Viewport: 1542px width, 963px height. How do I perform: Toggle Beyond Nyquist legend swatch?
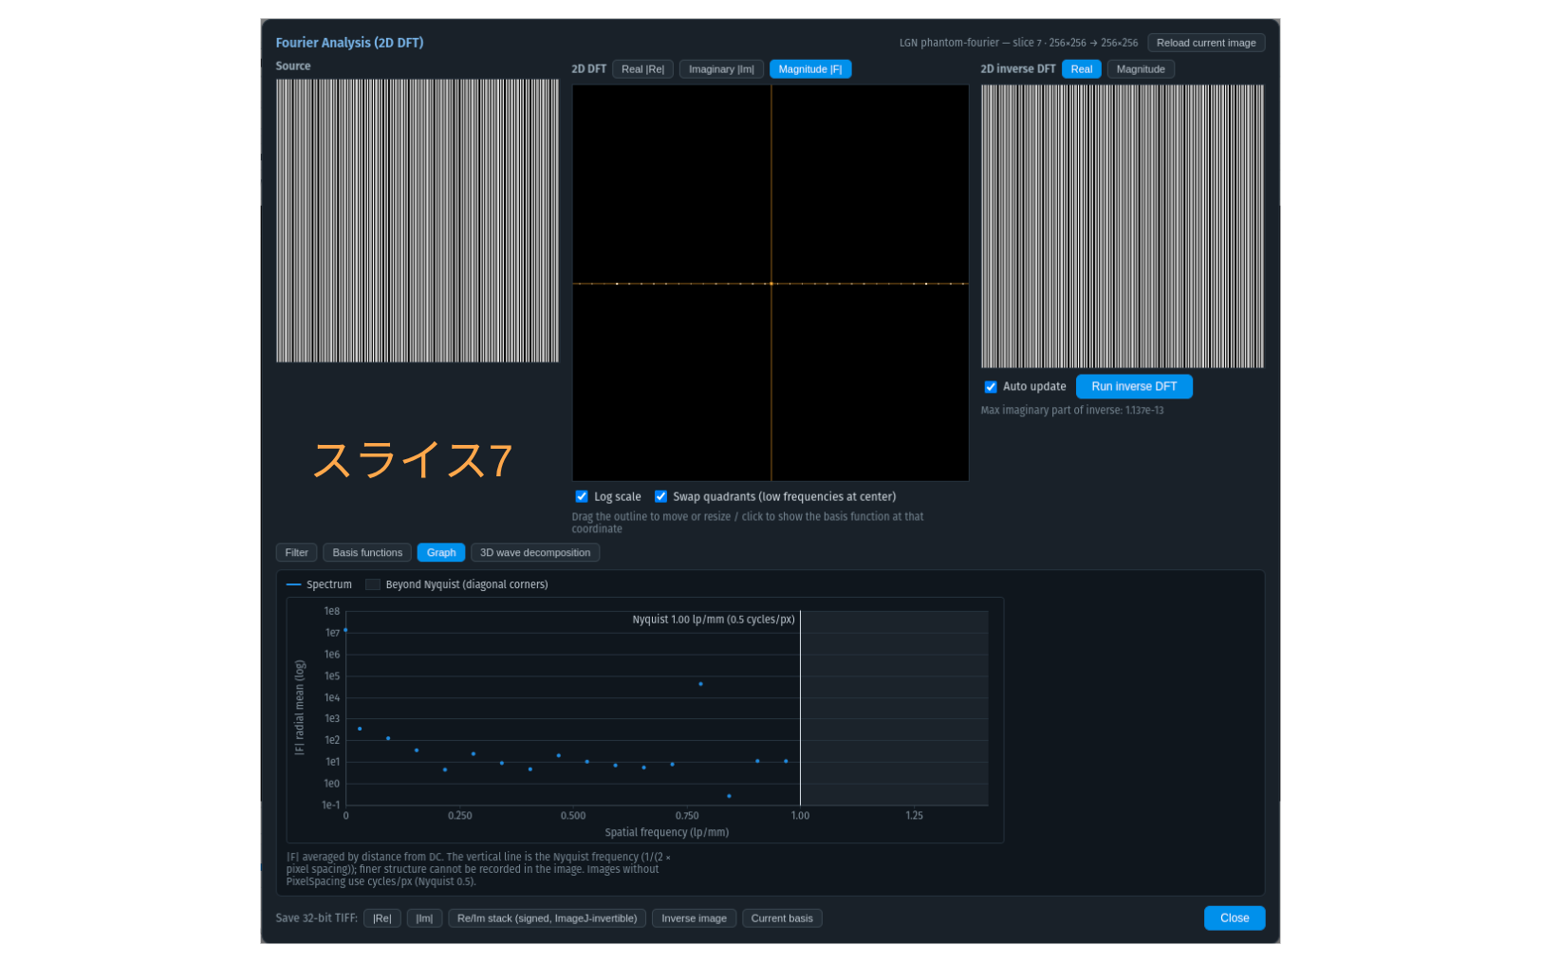tap(373, 584)
